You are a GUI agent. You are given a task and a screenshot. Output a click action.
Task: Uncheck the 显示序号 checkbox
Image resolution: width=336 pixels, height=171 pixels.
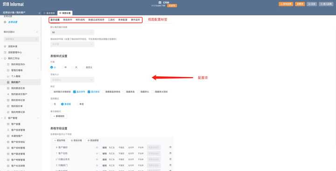(x=74, y=92)
